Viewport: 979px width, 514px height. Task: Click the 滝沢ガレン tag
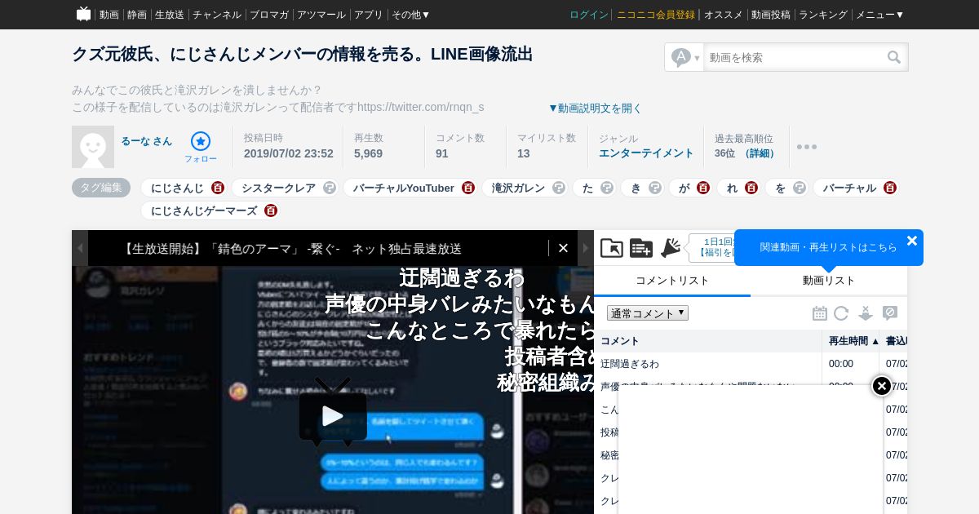519,188
